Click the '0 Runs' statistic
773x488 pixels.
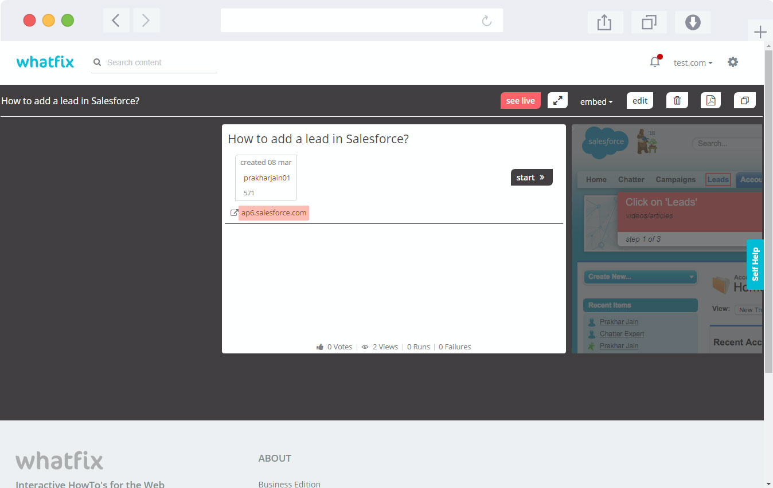point(419,347)
